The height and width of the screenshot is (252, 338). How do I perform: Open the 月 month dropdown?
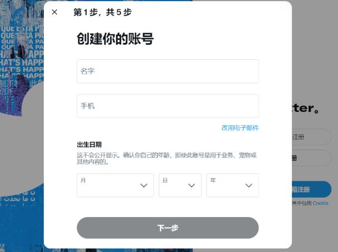(x=115, y=186)
